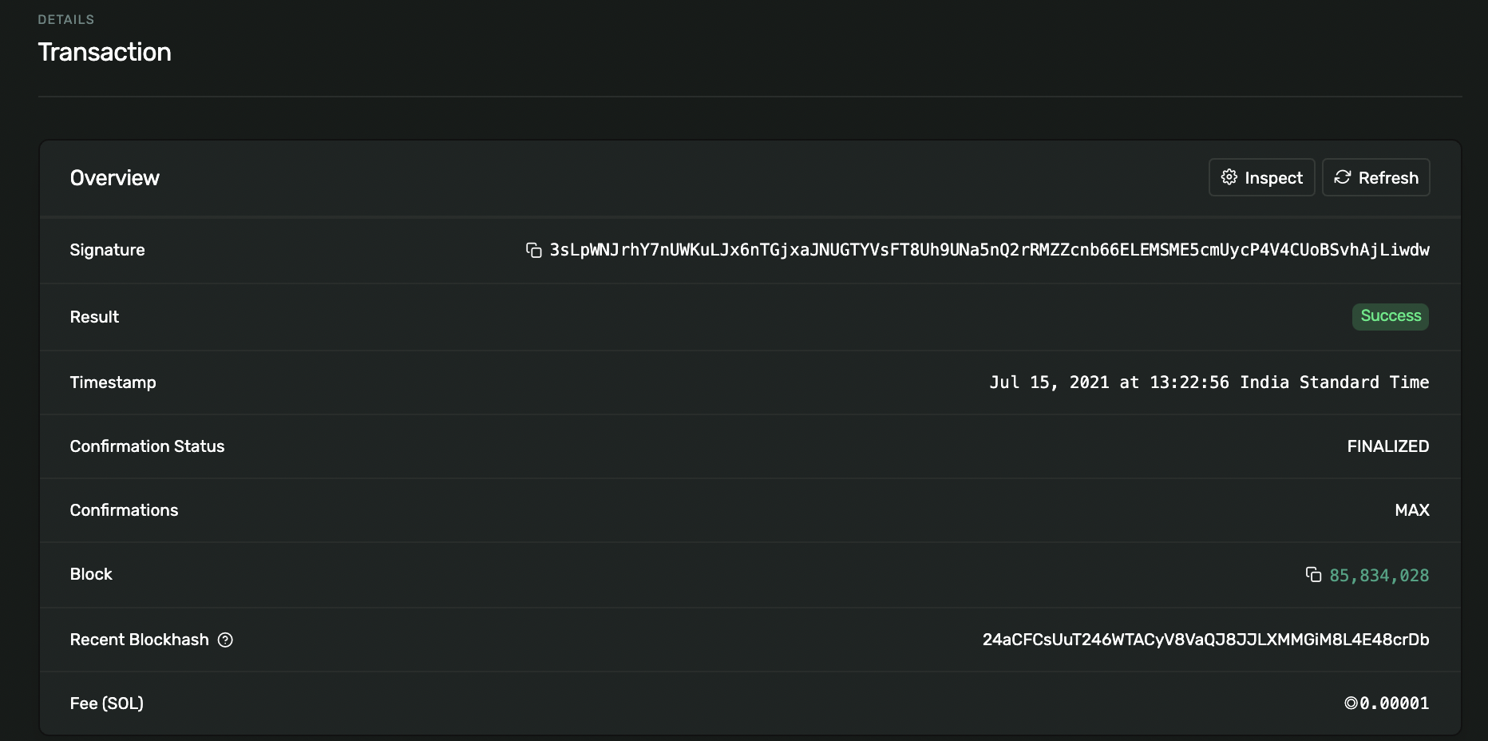Click the FINALIZED confirmation status value
The image size is (1488, 741).
pyautogui.click(x=1387, y=446)
